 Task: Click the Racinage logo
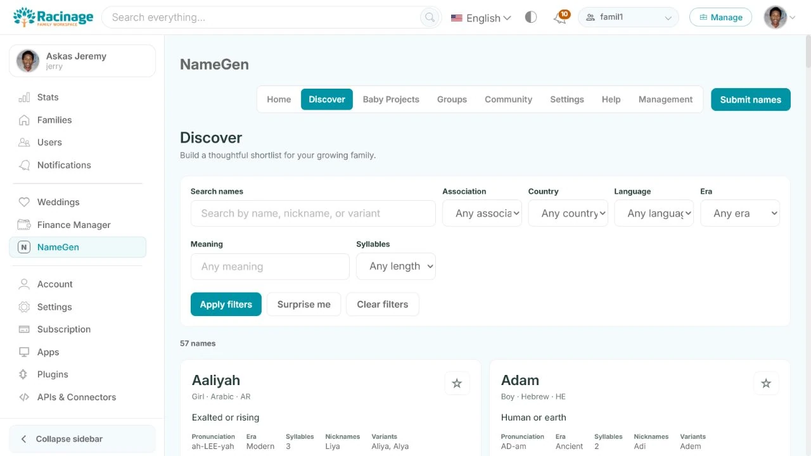click(x=53, y=17)
